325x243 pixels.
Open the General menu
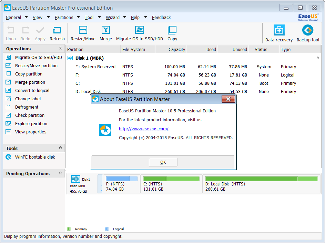(x=13, y=18)
